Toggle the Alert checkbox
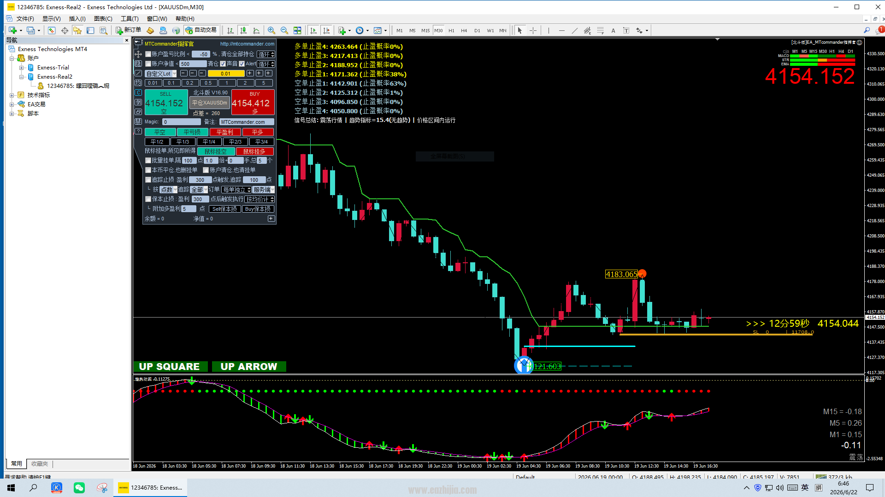 coord(242,64)
